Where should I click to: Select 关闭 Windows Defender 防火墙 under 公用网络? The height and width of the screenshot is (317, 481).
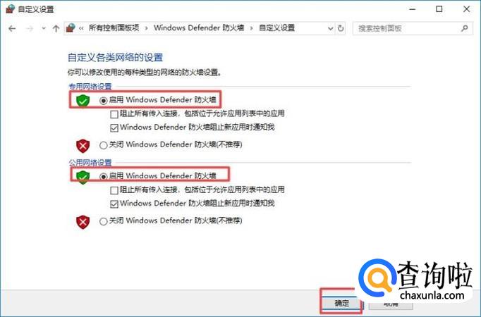[x=104, y=221]
